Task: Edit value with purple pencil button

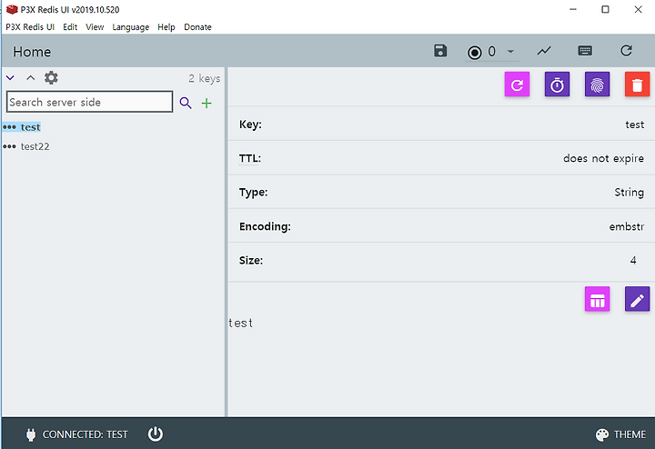Action: [x=637, y=299]
